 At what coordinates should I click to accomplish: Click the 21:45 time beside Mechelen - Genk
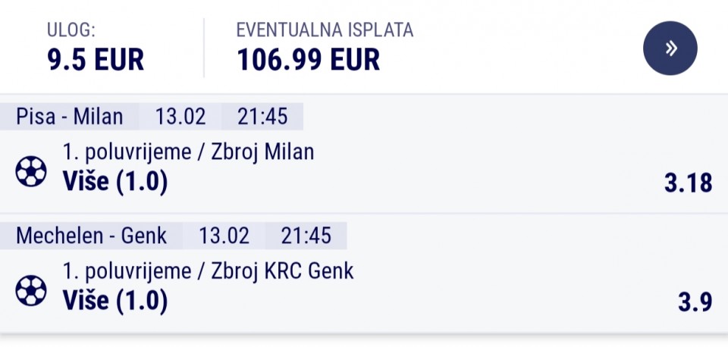pos(306,236)
